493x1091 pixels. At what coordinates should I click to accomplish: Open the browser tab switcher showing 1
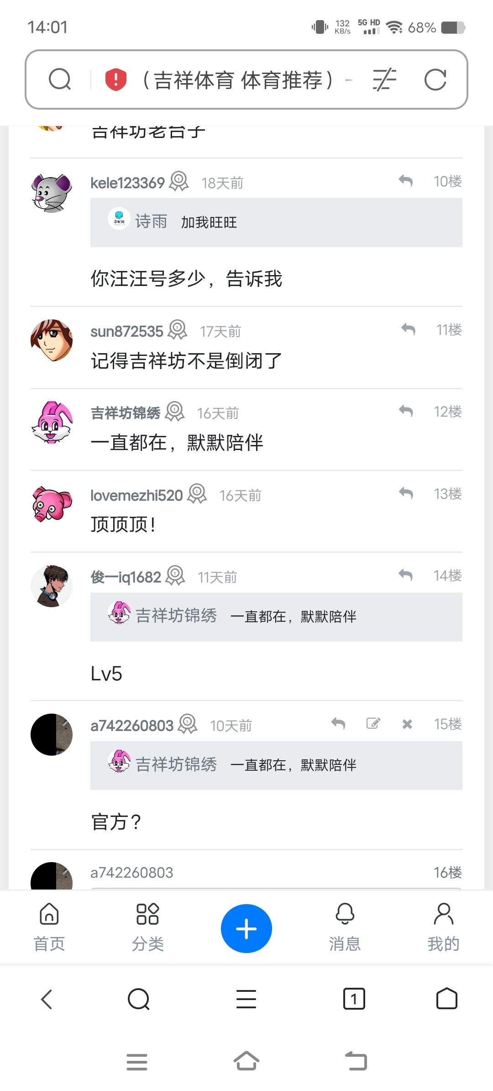(x=354, y=999)
